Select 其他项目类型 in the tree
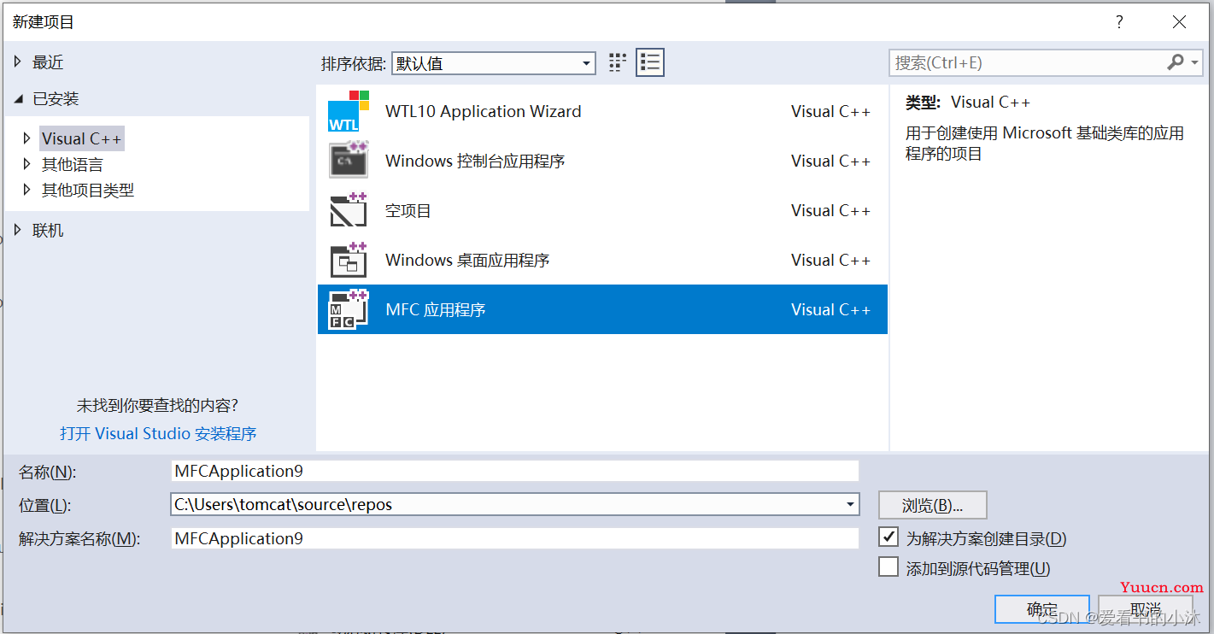 click(88, 190)
